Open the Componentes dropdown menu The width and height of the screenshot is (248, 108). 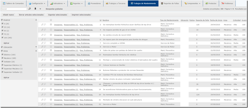(x=192, y=3)
